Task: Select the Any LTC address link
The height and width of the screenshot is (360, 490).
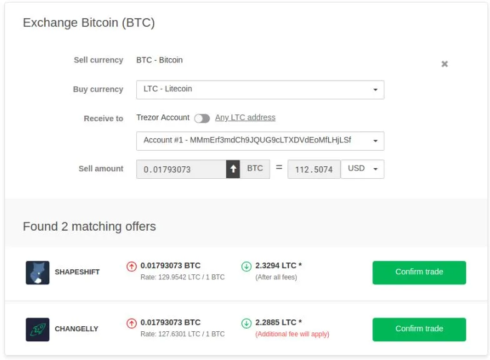Action: [245, 117]
